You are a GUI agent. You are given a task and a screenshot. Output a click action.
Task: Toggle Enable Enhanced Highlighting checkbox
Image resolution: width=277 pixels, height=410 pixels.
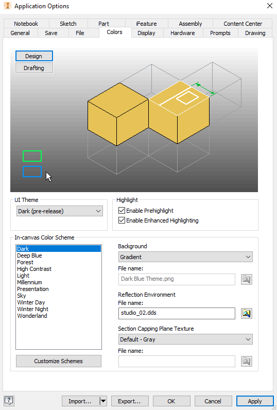122,220
